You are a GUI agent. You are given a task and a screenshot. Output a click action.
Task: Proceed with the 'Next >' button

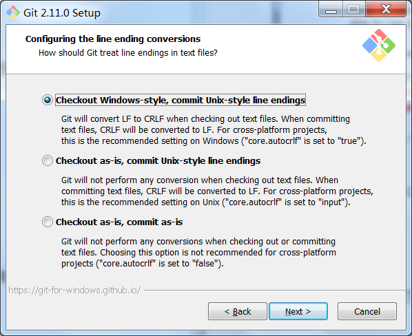point(298,311)
